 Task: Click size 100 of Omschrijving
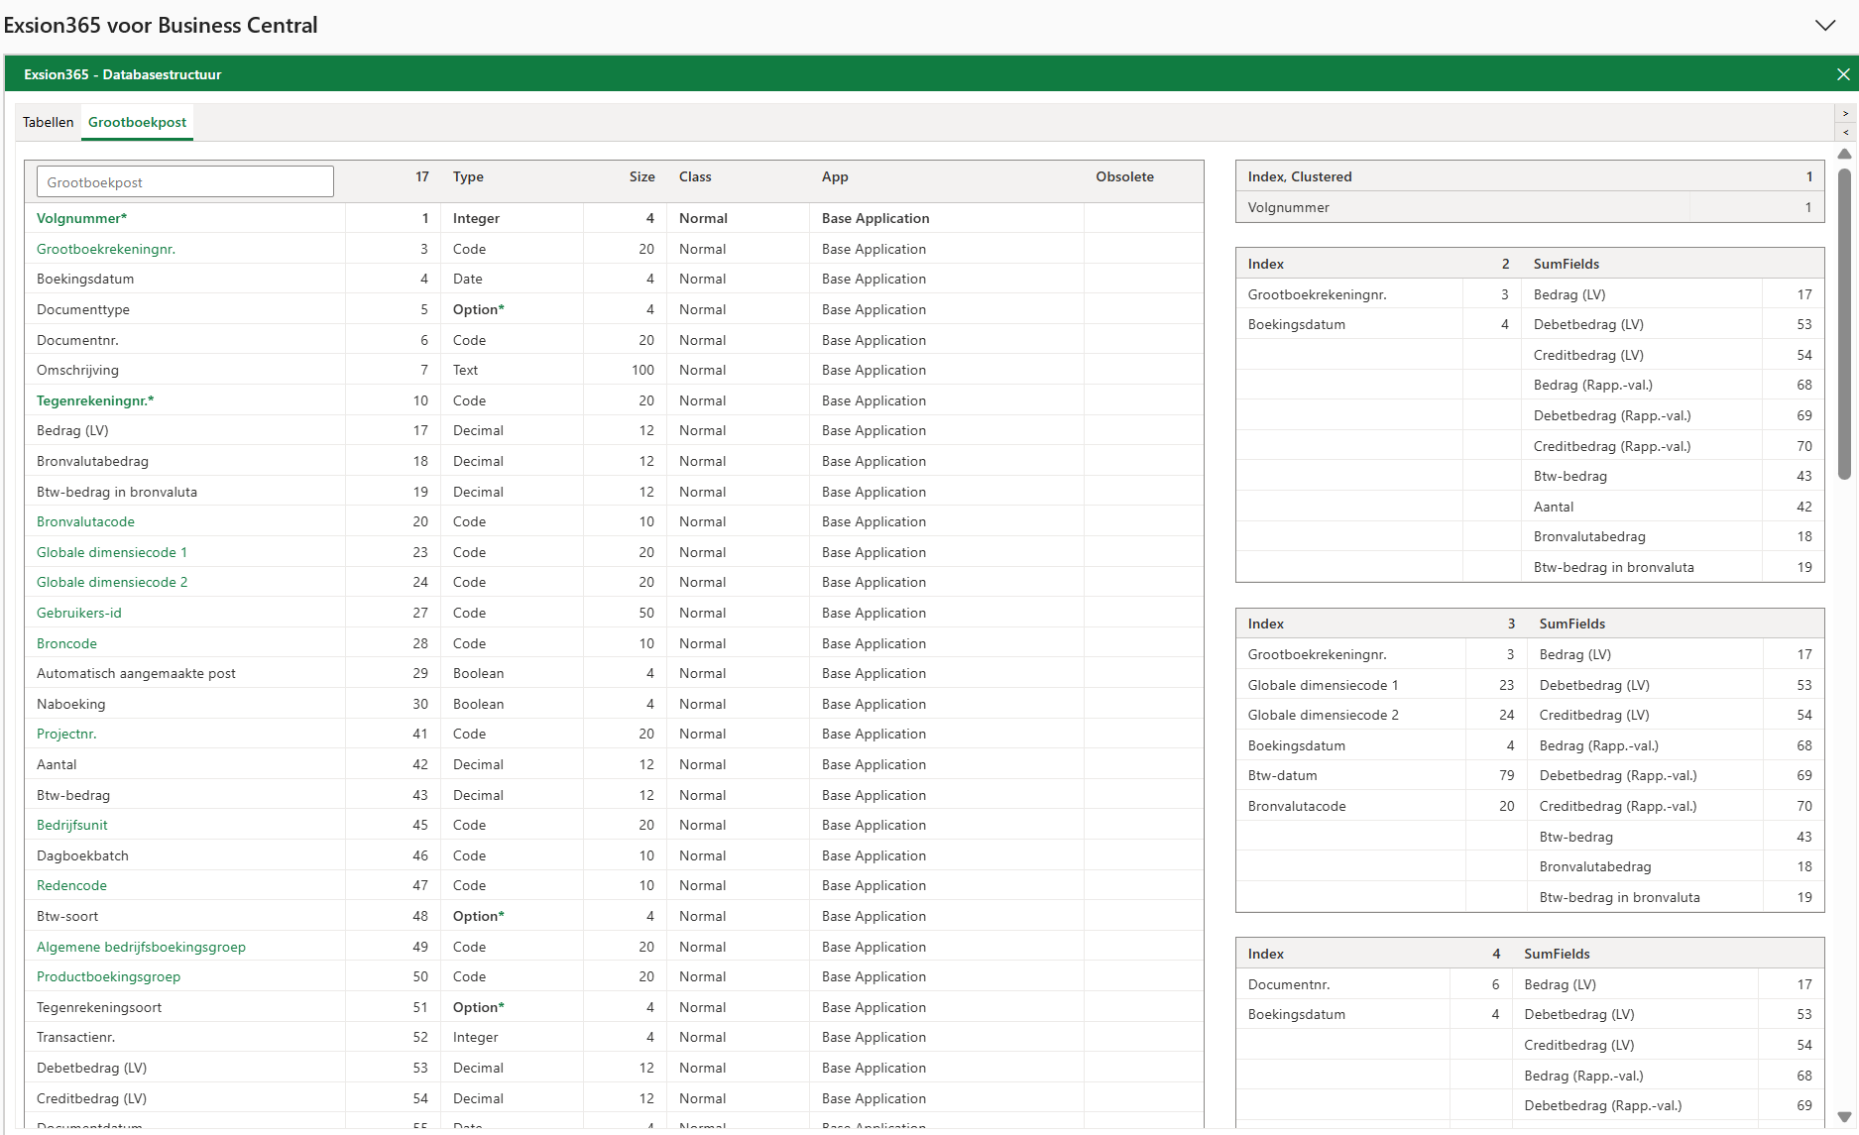point(642,370)
